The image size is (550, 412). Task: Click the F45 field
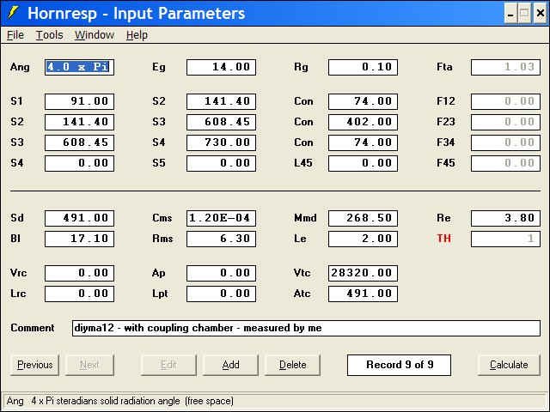(505, 164)
